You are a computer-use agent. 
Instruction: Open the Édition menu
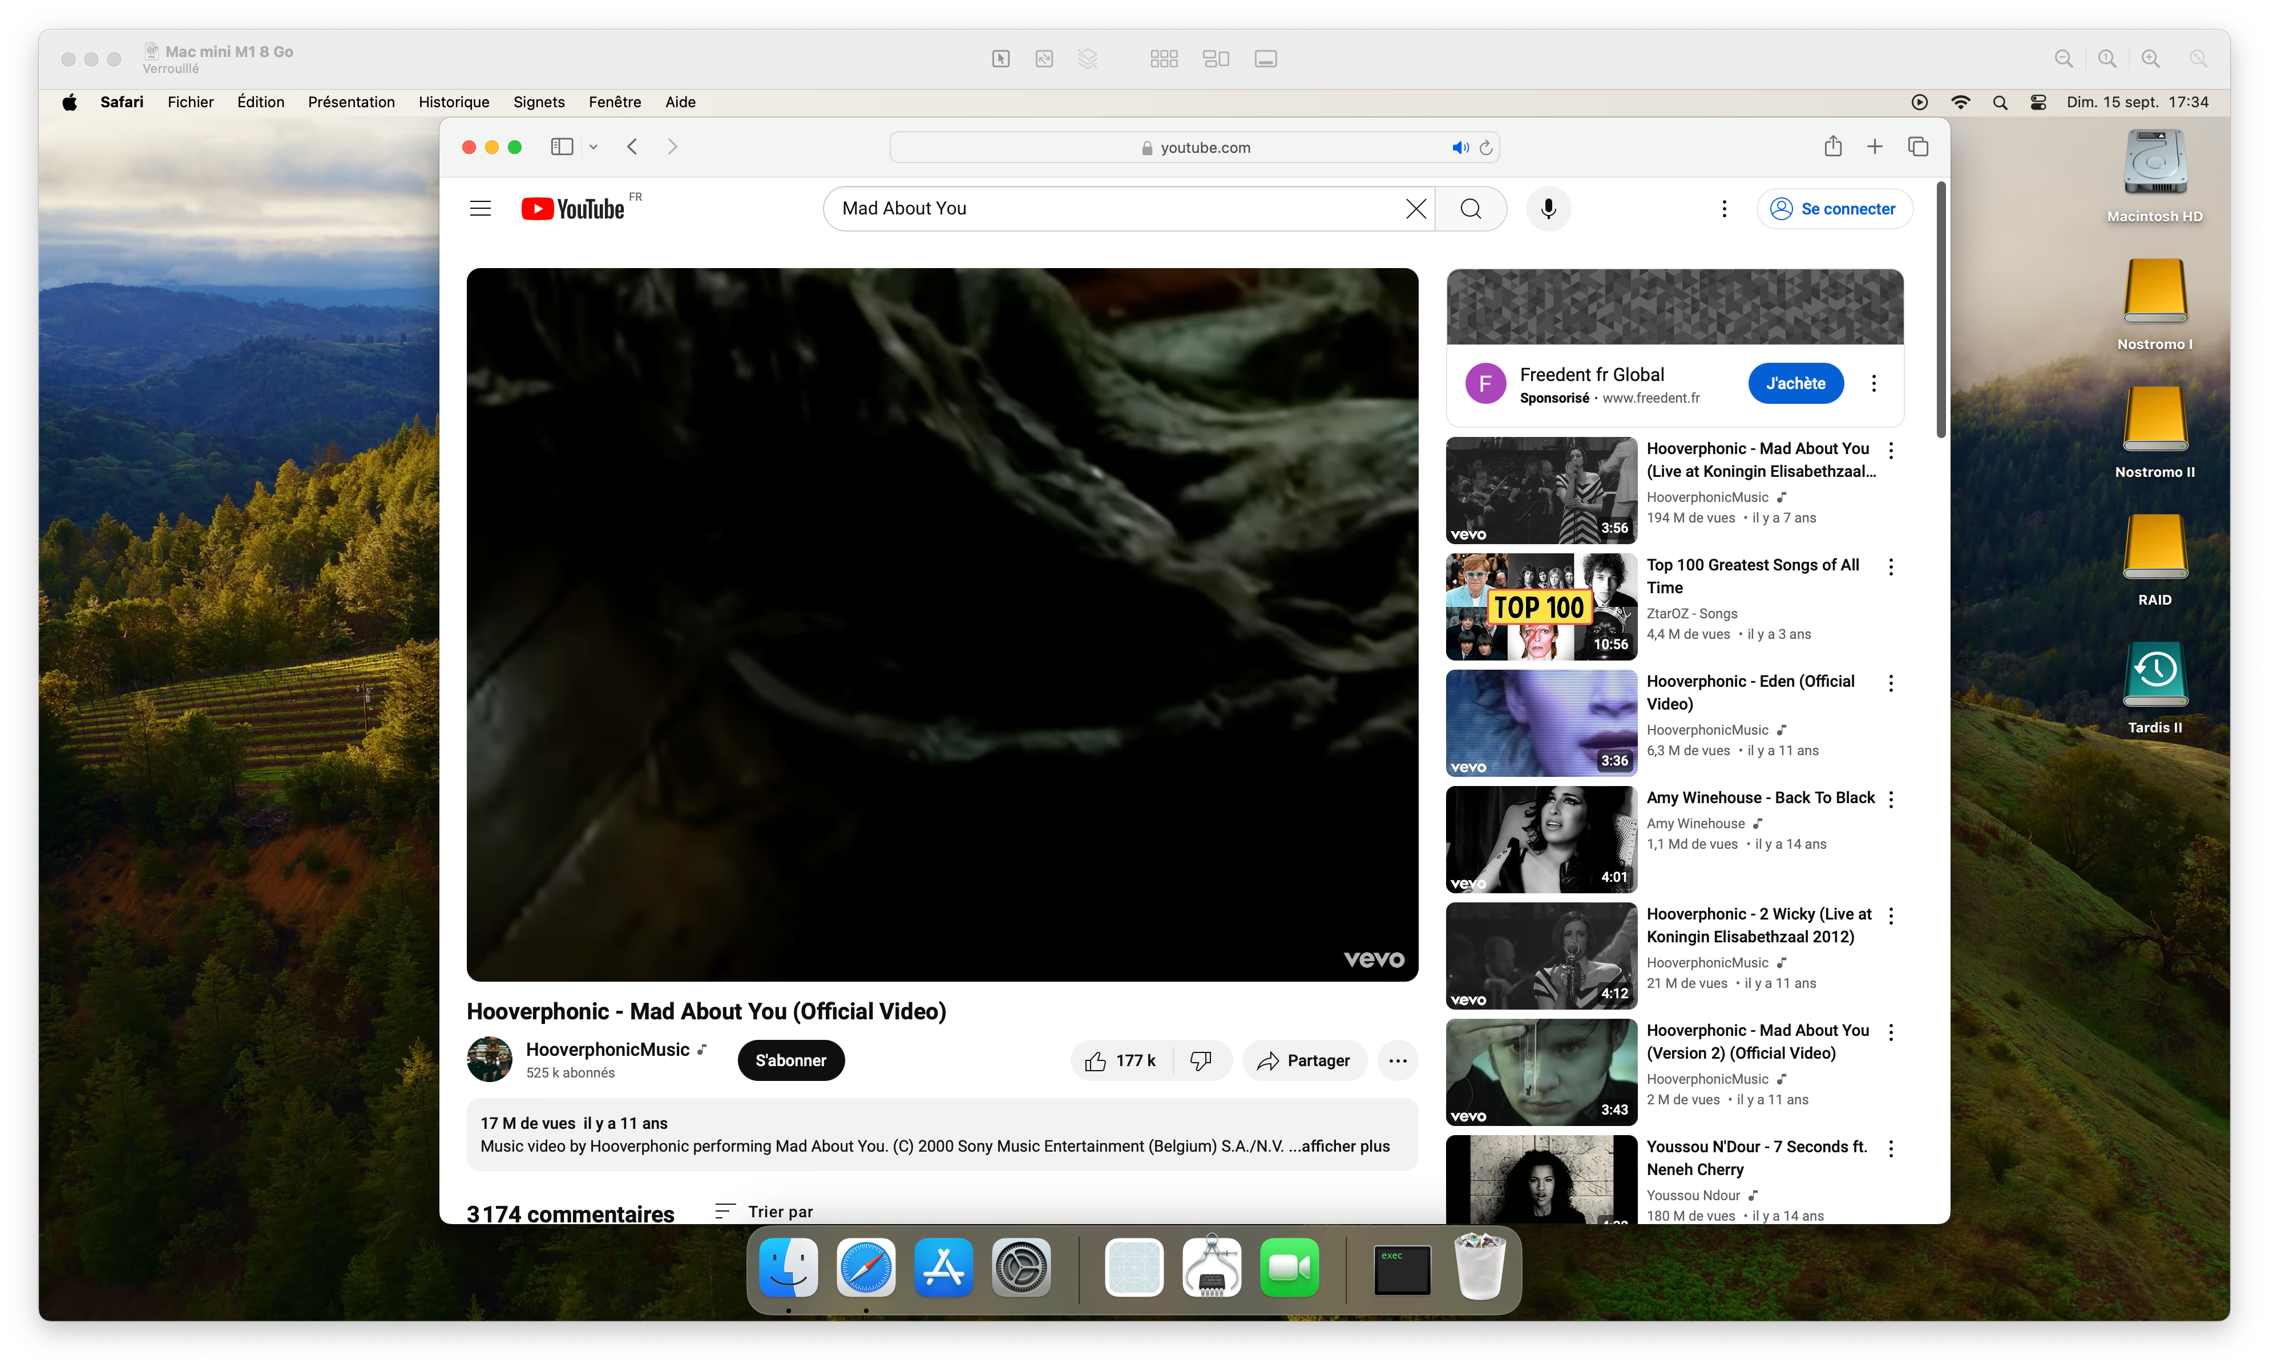261,102
